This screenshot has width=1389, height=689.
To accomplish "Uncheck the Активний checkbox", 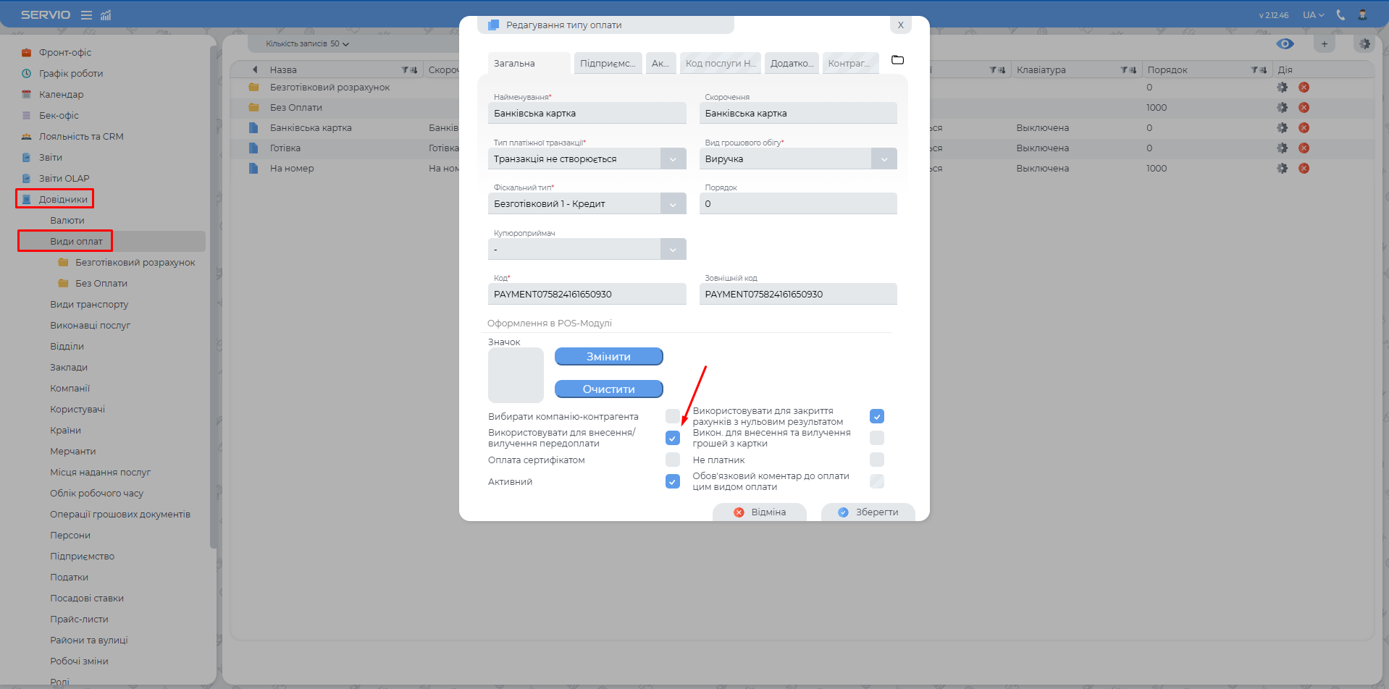I will (672, 481).
